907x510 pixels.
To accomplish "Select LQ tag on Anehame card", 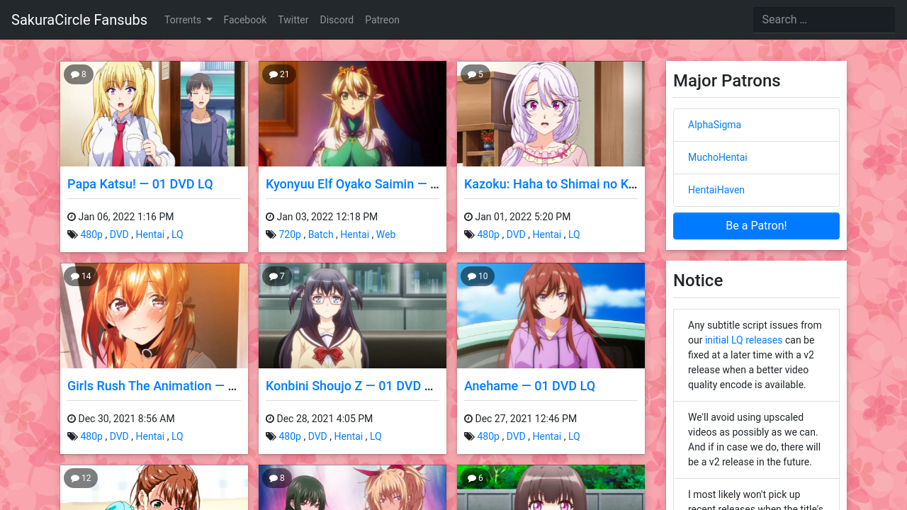I will [x=574, y=436].
